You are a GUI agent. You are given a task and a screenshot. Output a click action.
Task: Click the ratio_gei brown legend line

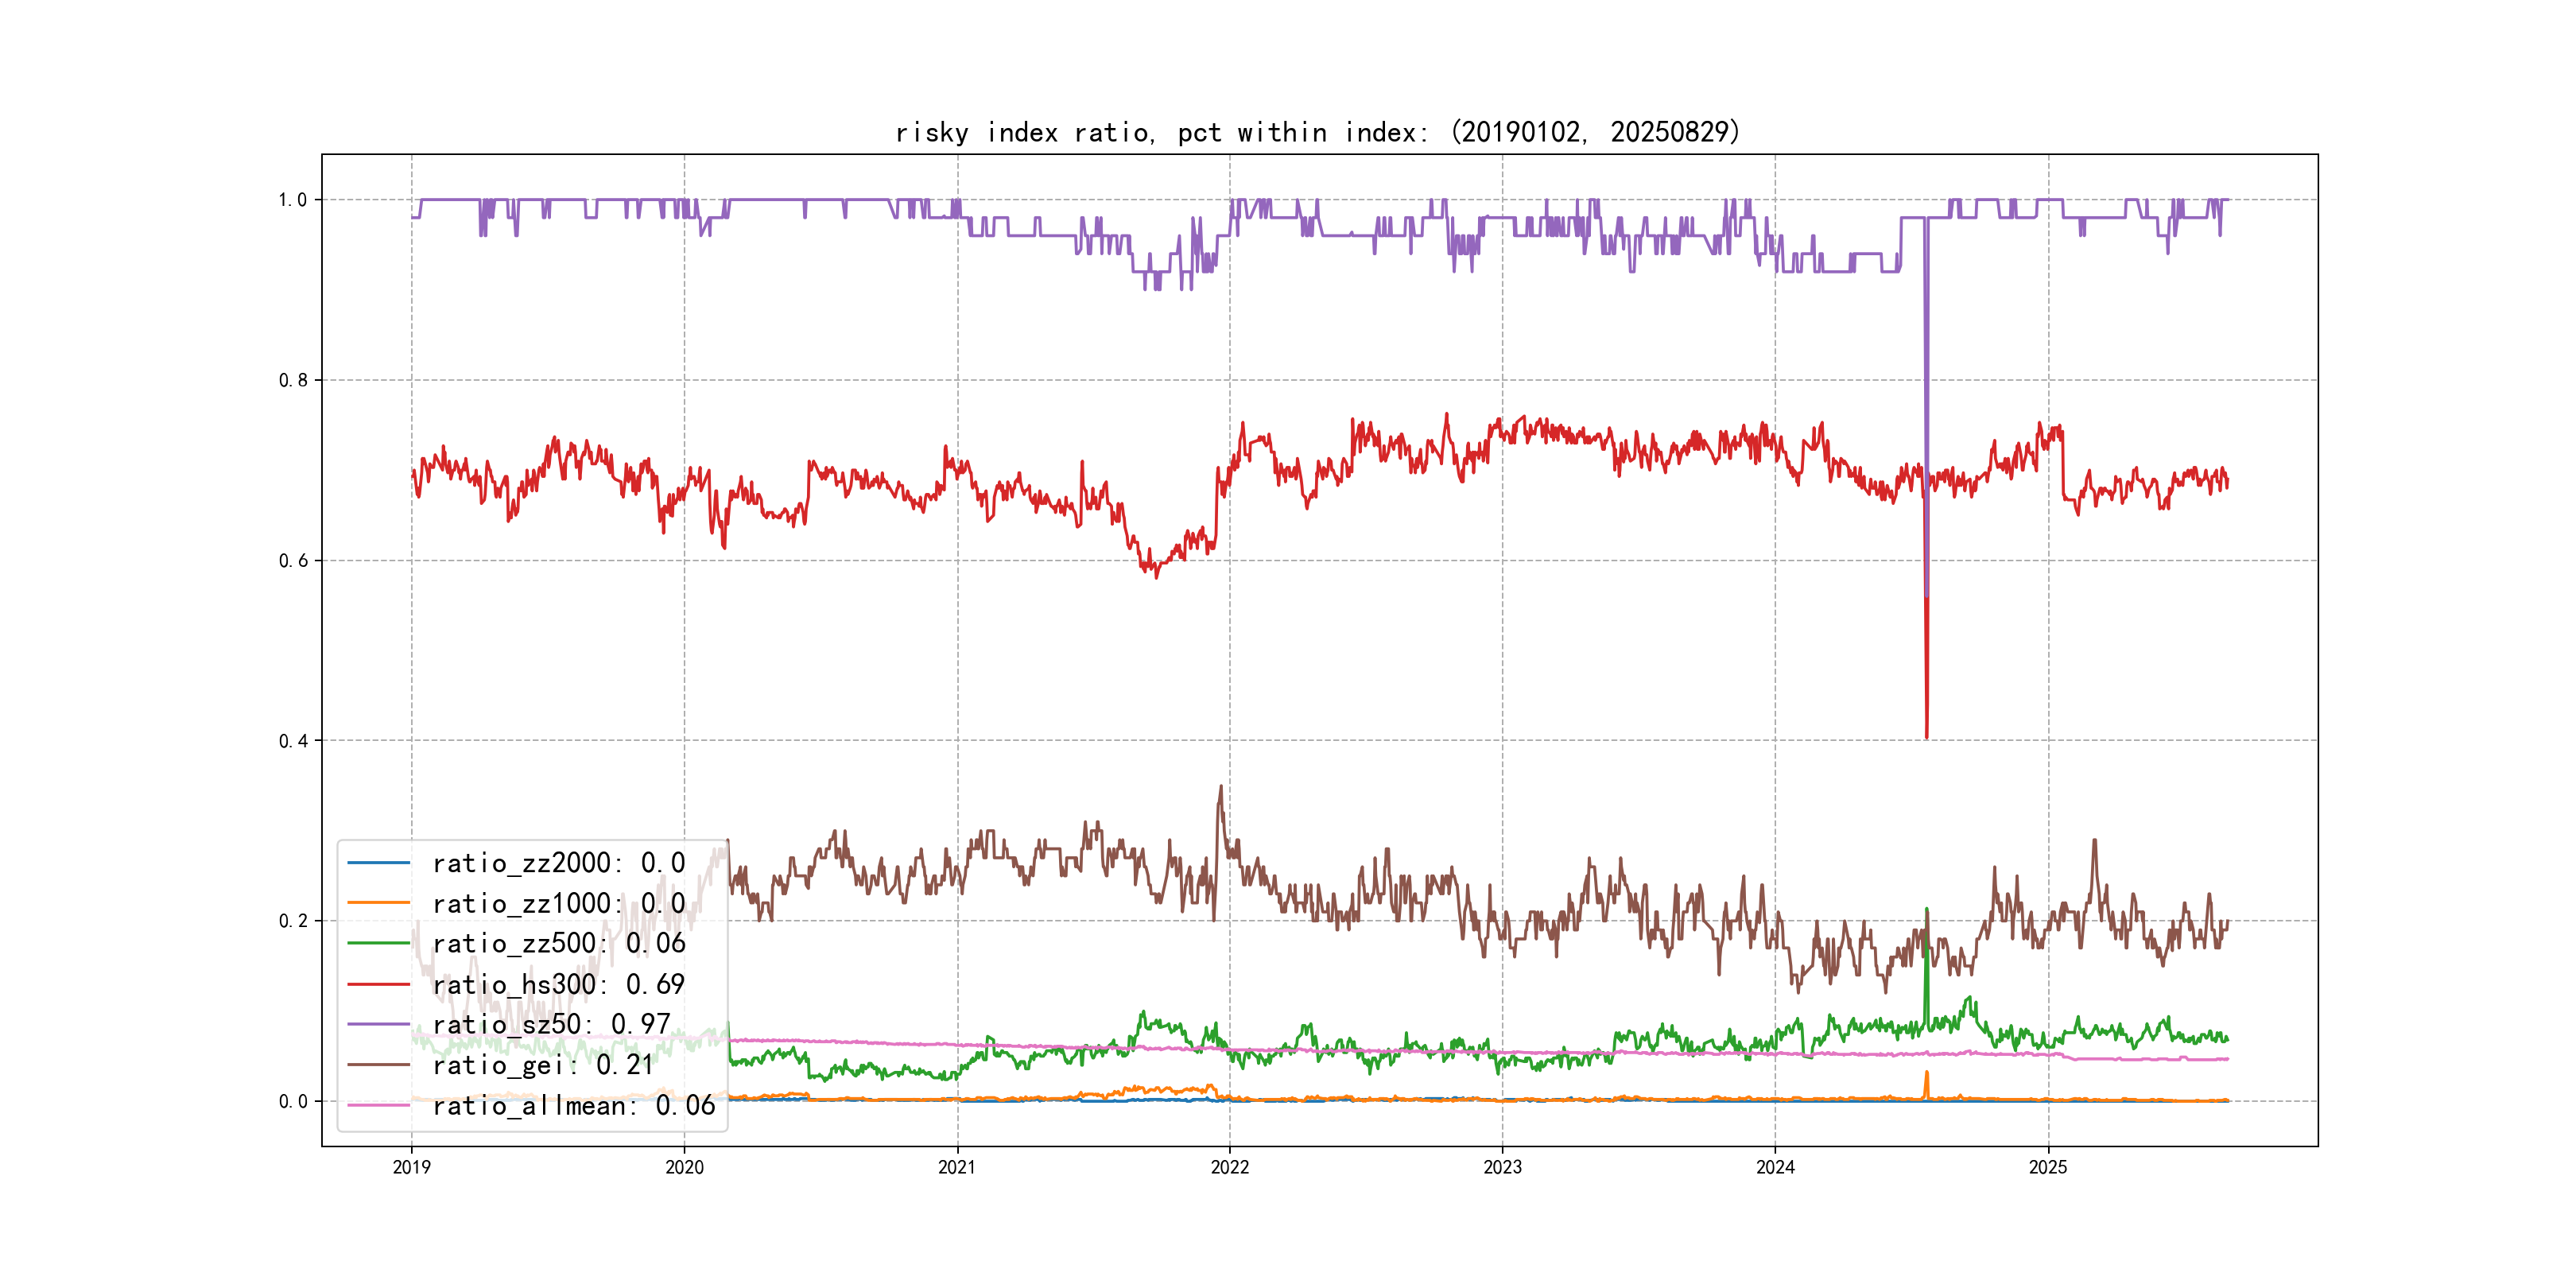pos(378,1065)
